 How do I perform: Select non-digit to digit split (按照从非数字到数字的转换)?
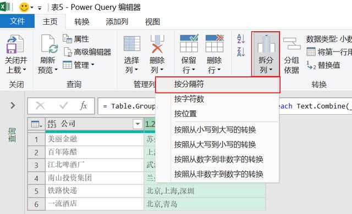217,174
